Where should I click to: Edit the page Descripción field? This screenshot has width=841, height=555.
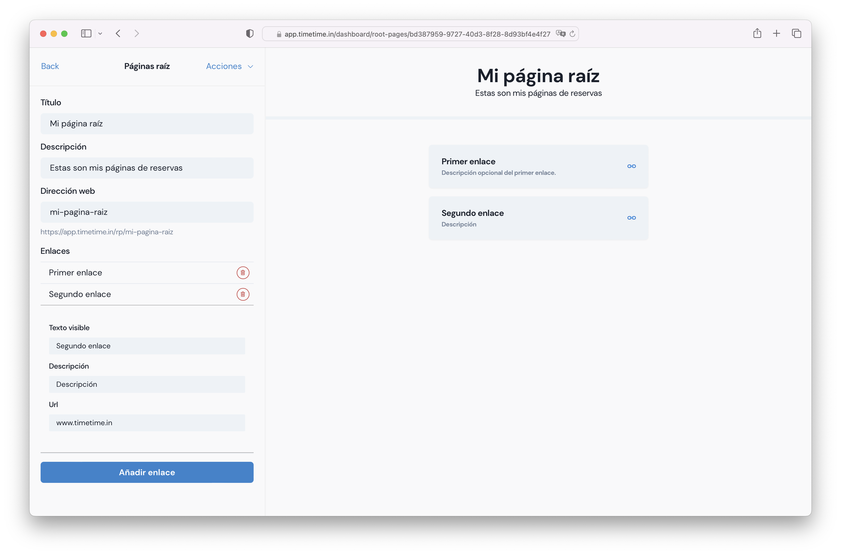(147, 168)
